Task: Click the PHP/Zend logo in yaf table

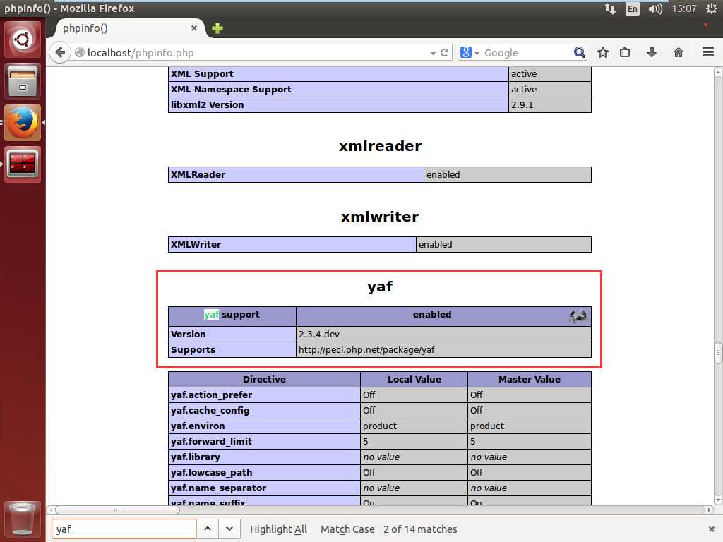Action: point(578,316)
